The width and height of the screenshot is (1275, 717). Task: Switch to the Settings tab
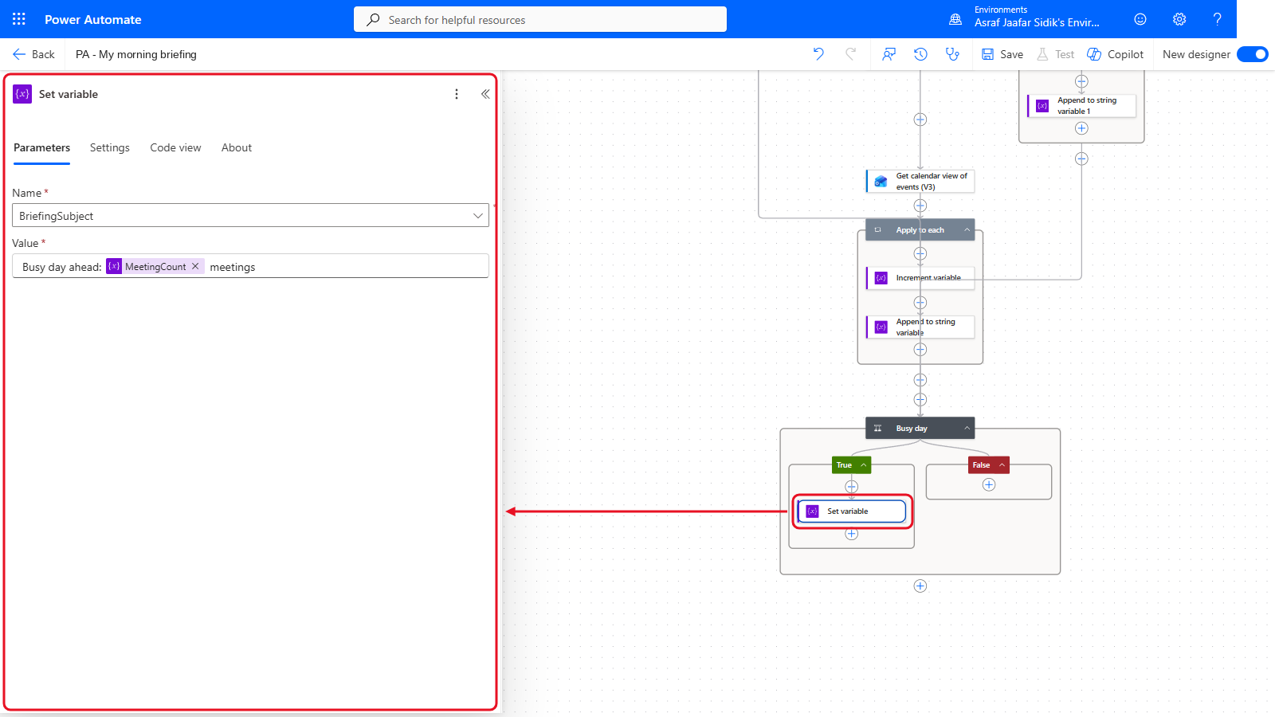tap(110, 147)
